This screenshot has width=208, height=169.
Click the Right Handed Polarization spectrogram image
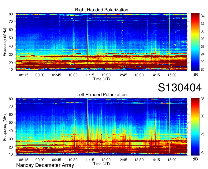click(x=102, y=42)
